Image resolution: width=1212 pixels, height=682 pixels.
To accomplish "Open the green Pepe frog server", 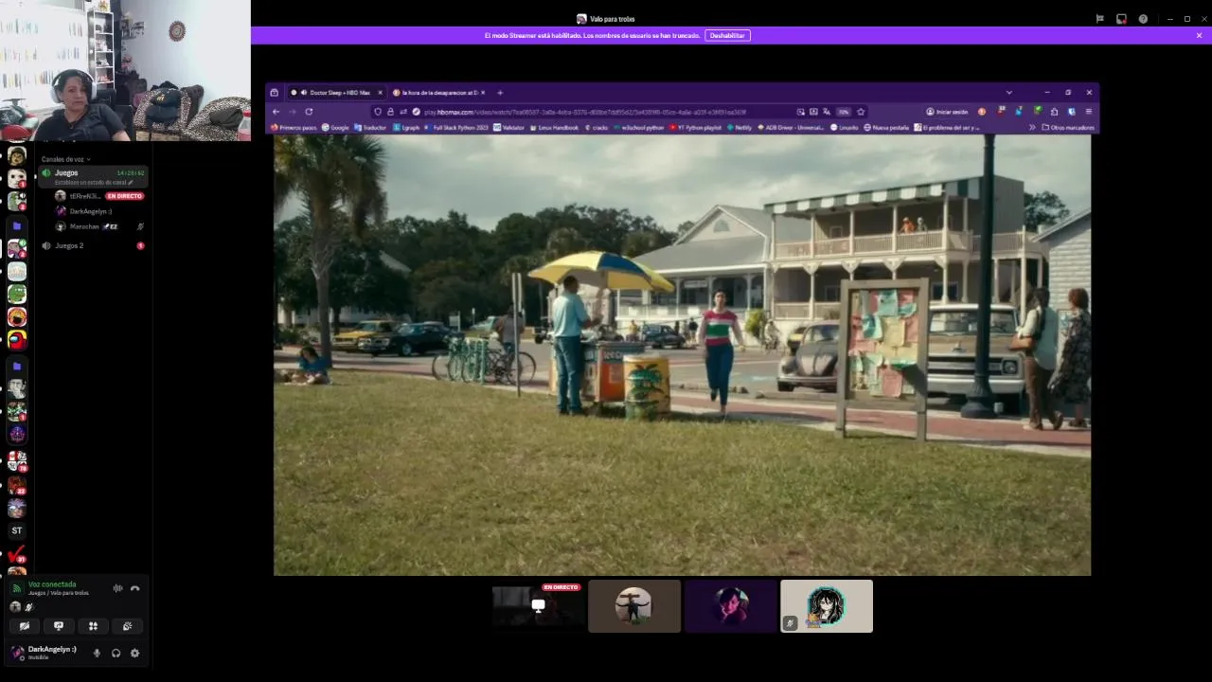I will (16, 294).
